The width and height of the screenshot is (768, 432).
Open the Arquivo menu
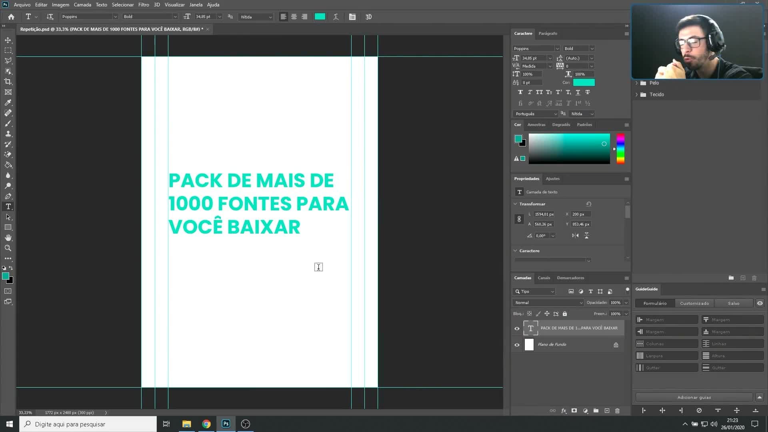point(22,5)
